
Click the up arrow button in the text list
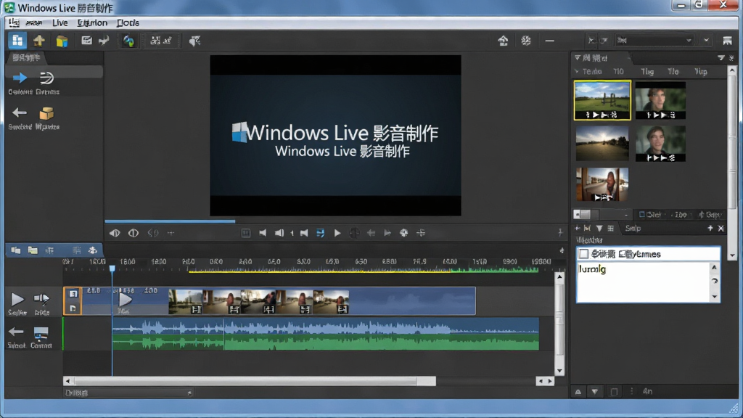pos(715,268)
